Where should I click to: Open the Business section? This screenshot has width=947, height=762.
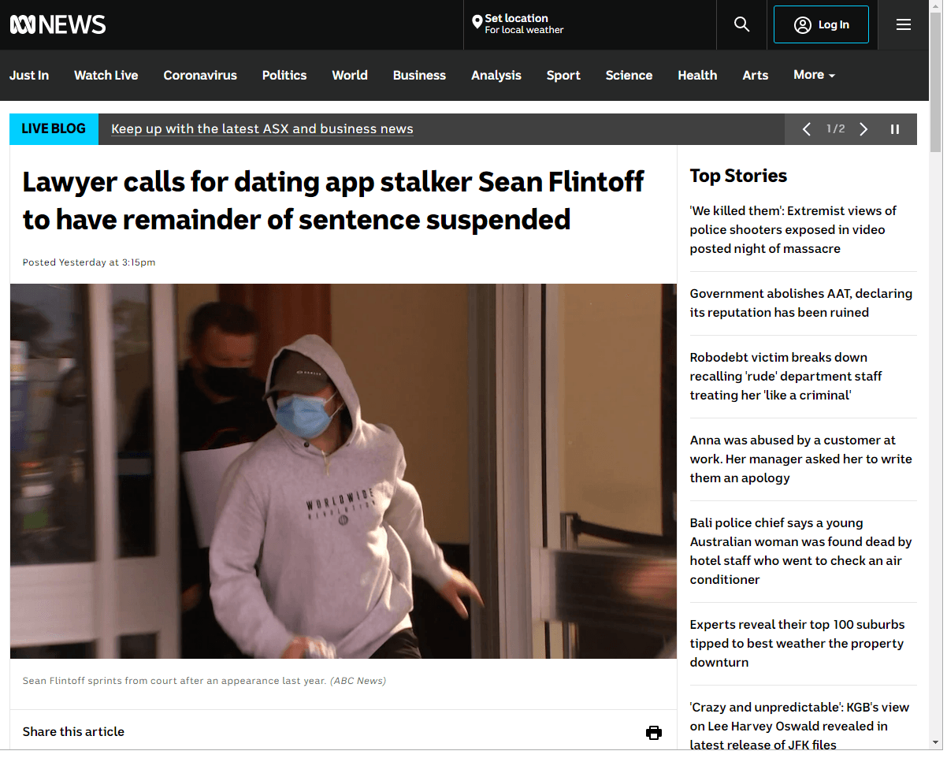[x=419, y=76]
